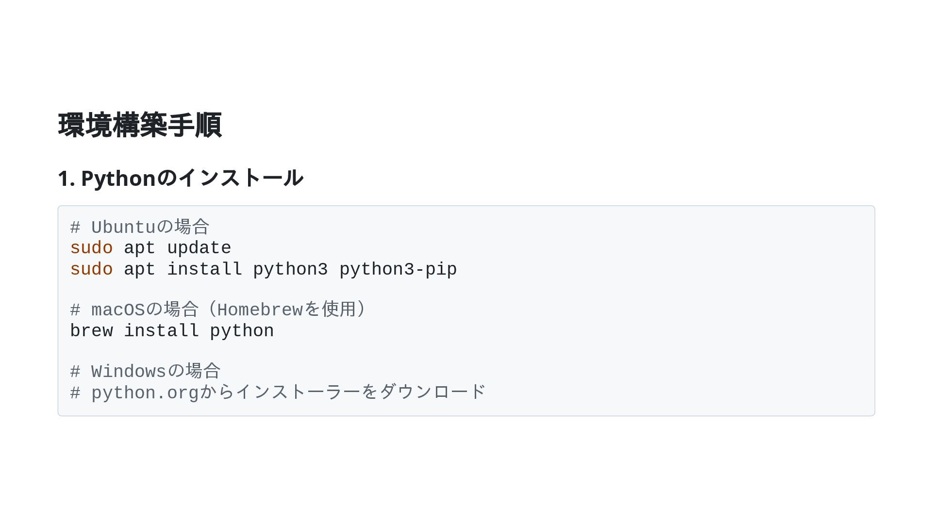Screen dimensions: 932x524
Task: Select the word update in the code
Action: 199,248
